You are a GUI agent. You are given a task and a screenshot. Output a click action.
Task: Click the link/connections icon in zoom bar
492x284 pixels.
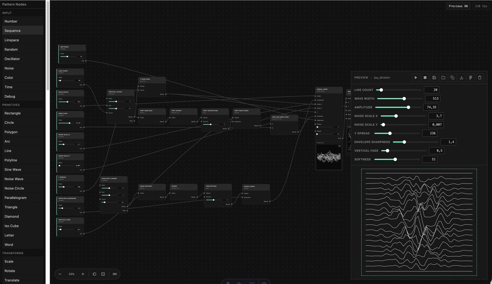115,274
